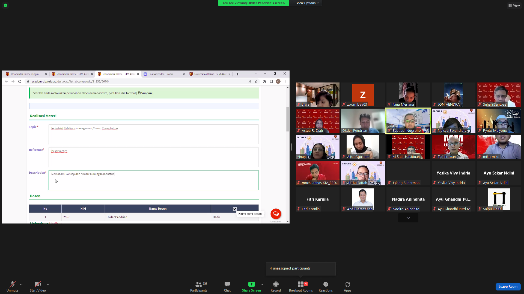524x294 pixels.
Task: Click the NIM value 2557
Action: (66, 217)
